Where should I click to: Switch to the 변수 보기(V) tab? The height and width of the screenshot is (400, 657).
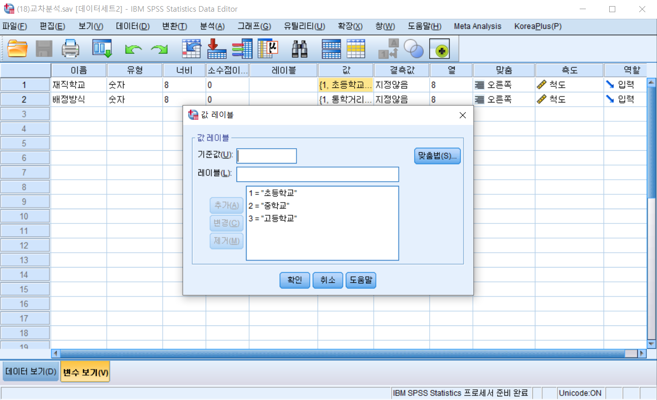[85, 373]
